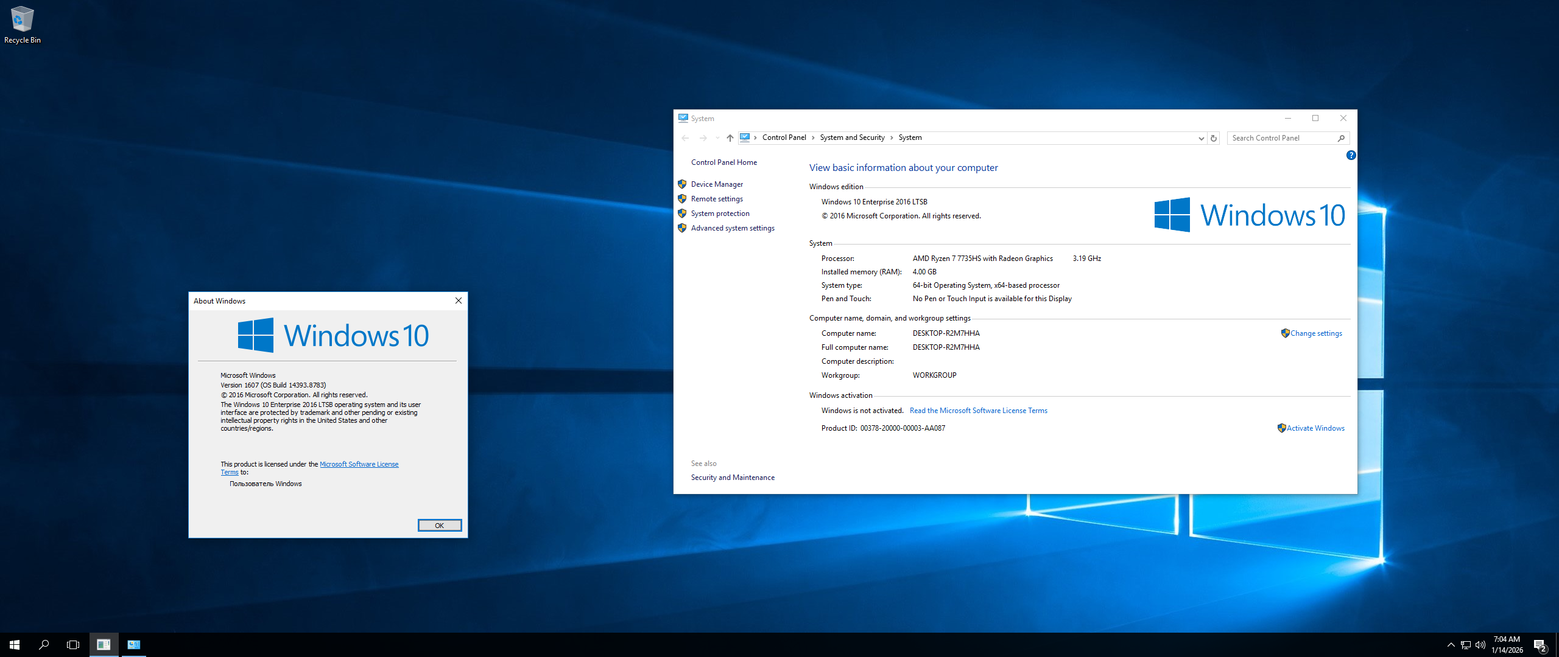
Task: Go to System and Security breadcrumb
Action: click(x=852, y=137)
